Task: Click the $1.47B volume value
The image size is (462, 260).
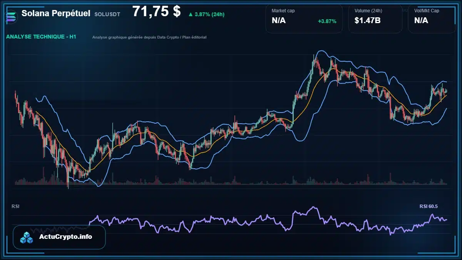Action: click(x=367, y=20)
